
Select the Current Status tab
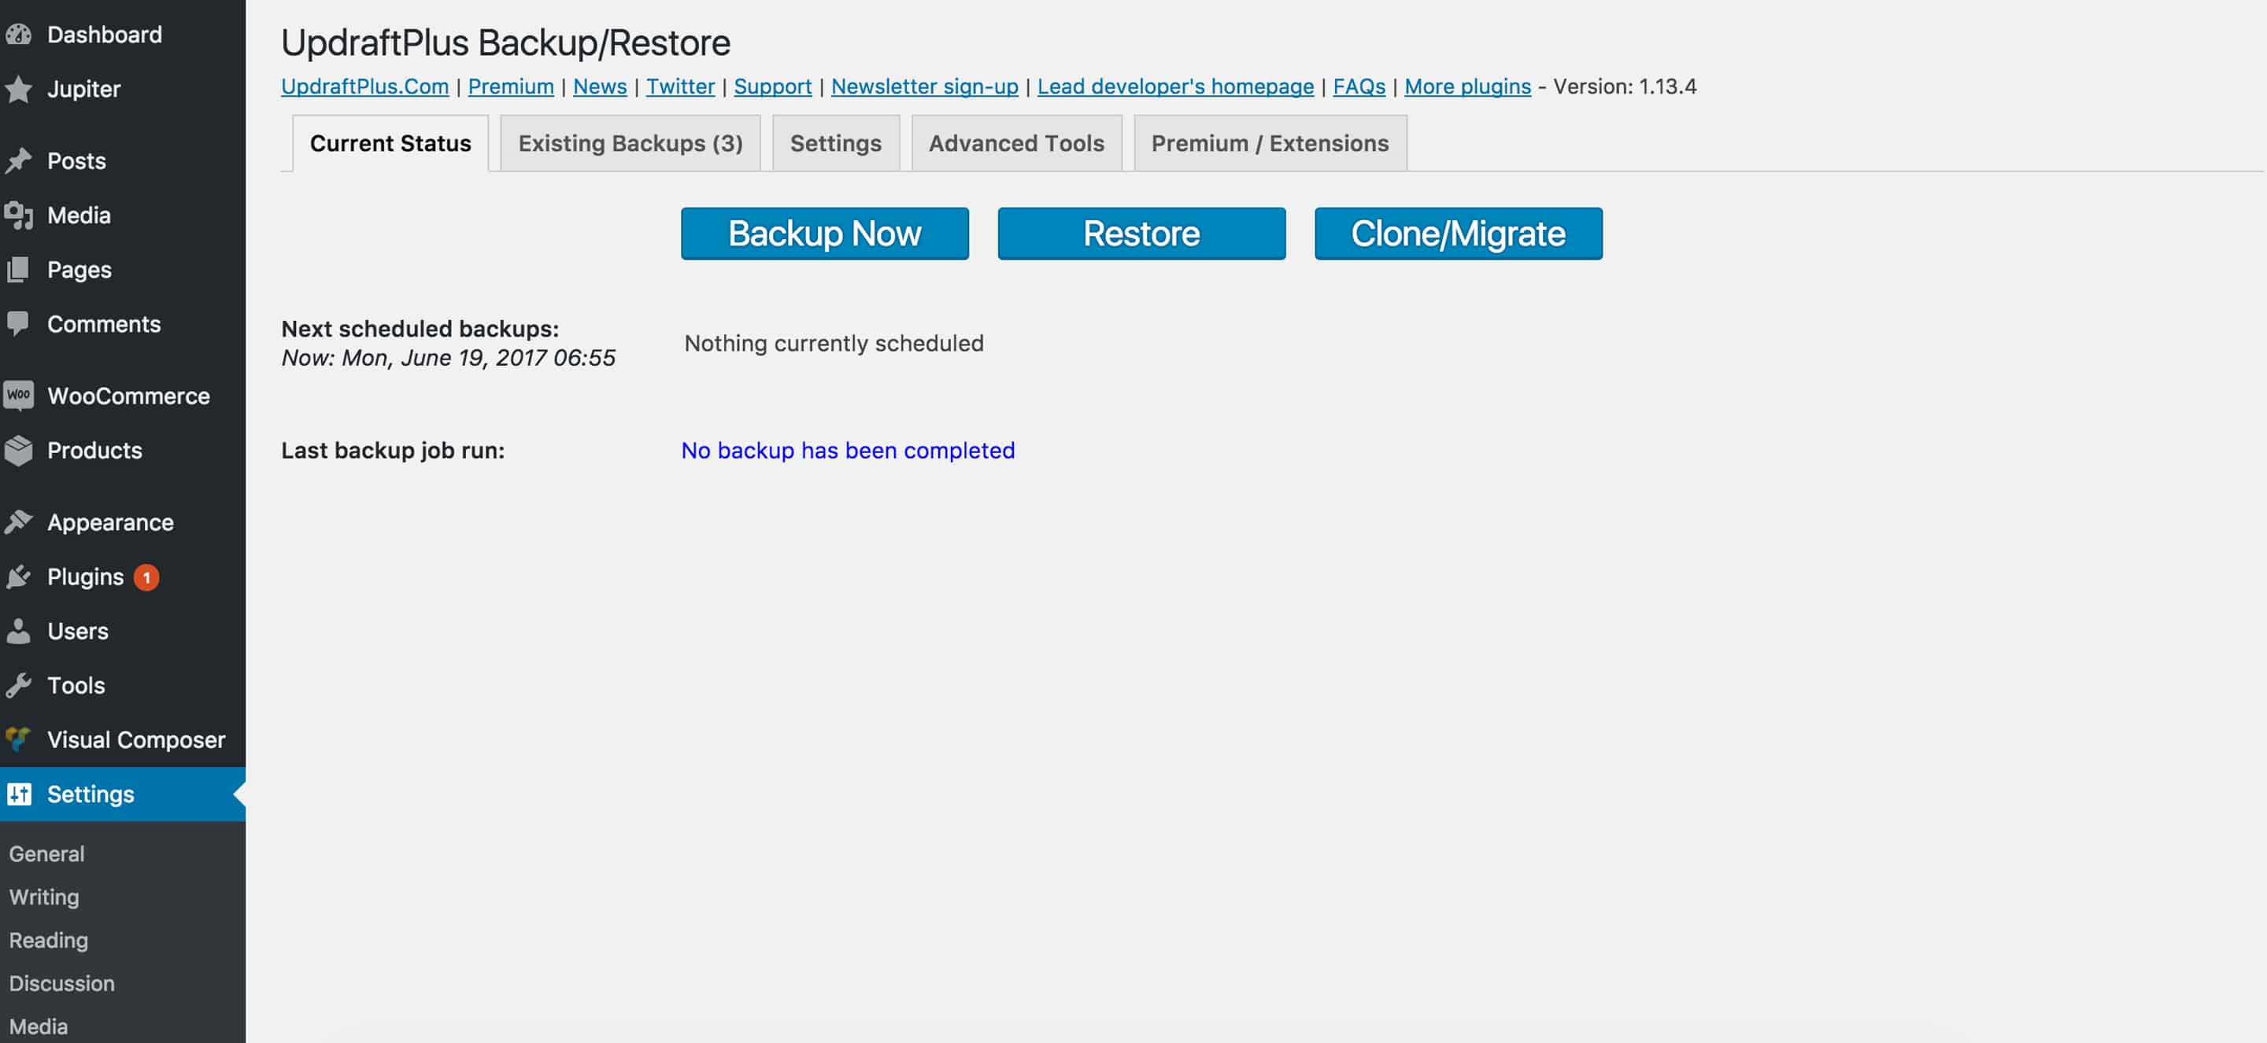point(390,143)
